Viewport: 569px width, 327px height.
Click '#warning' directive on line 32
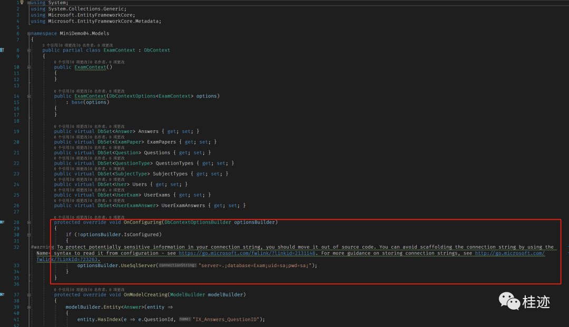(43, 247)
